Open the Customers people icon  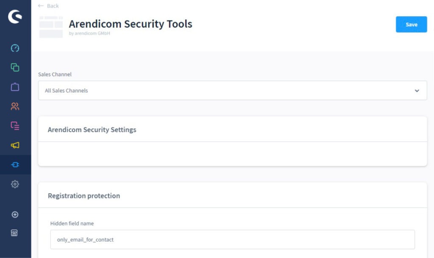[x=15, y=106]
